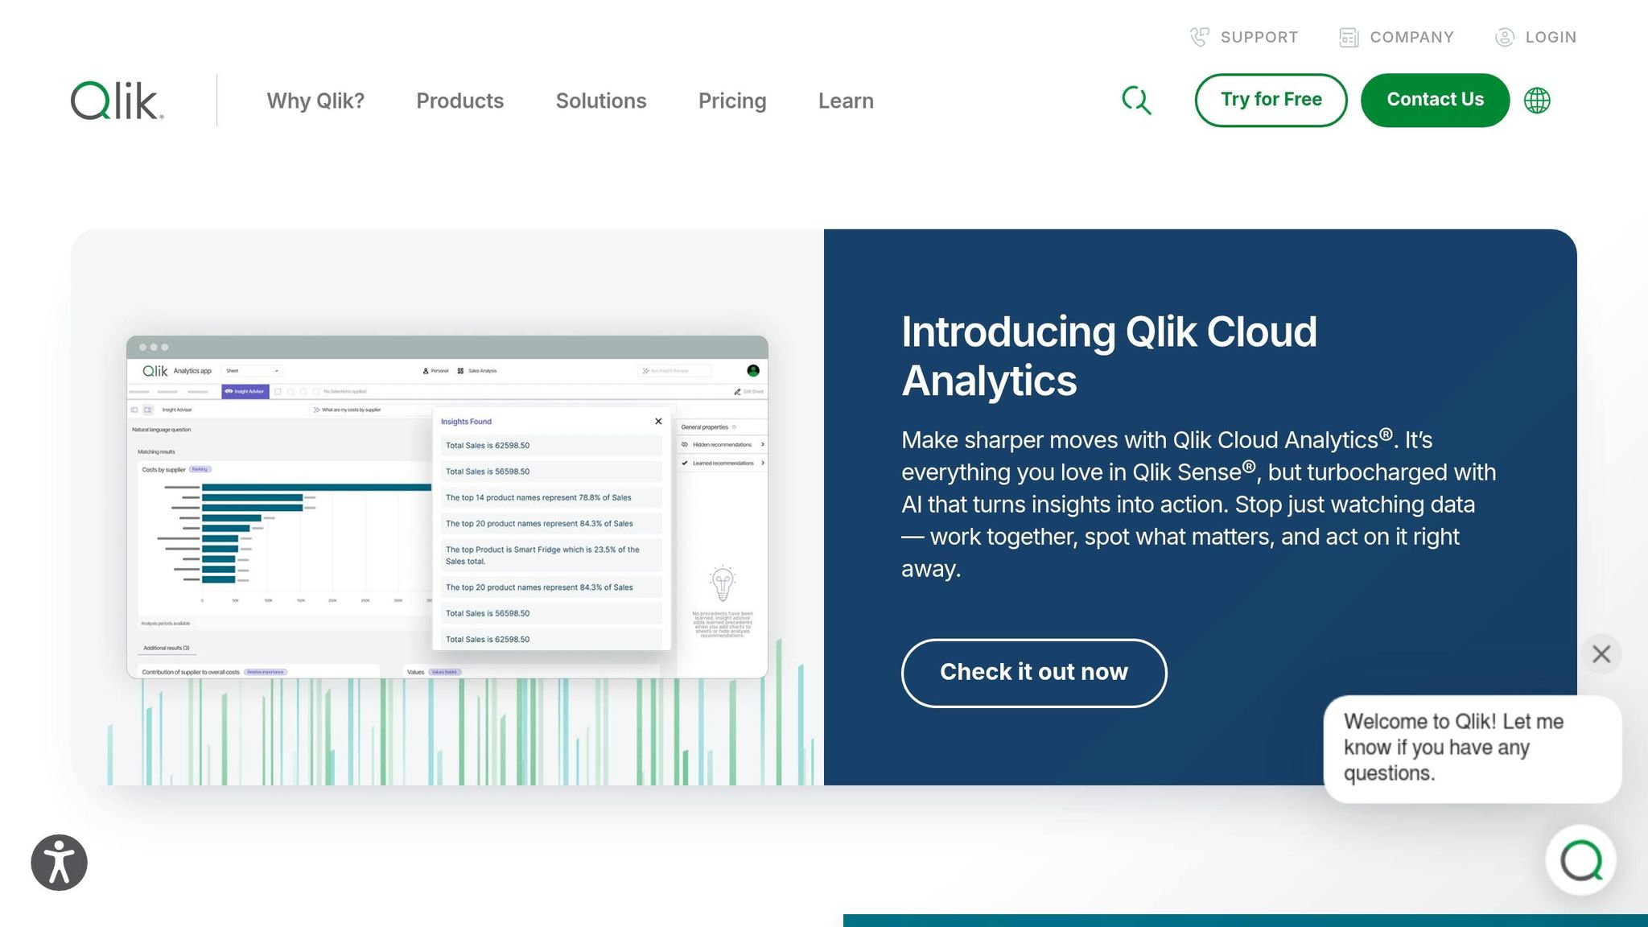Screen dimensions: 1648x927
Task: Open the globe language selector icon
Action: 1537,101
